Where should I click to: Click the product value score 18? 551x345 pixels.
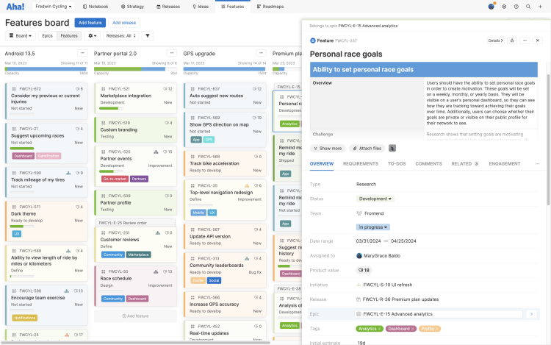(364, 271)
